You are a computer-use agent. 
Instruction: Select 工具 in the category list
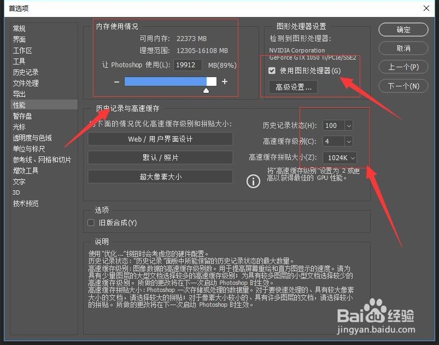pyautogui.click(x=19, y=61)
